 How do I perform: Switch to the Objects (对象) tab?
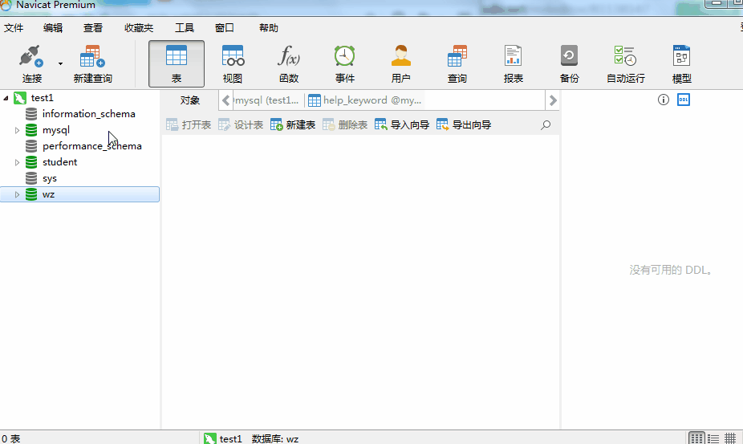(190, 100)
